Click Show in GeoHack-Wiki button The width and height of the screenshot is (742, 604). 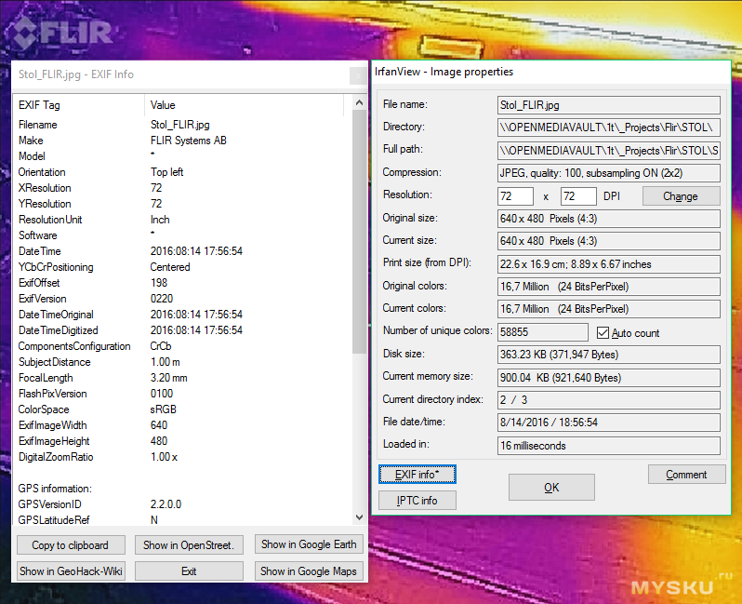click(71, 570)
